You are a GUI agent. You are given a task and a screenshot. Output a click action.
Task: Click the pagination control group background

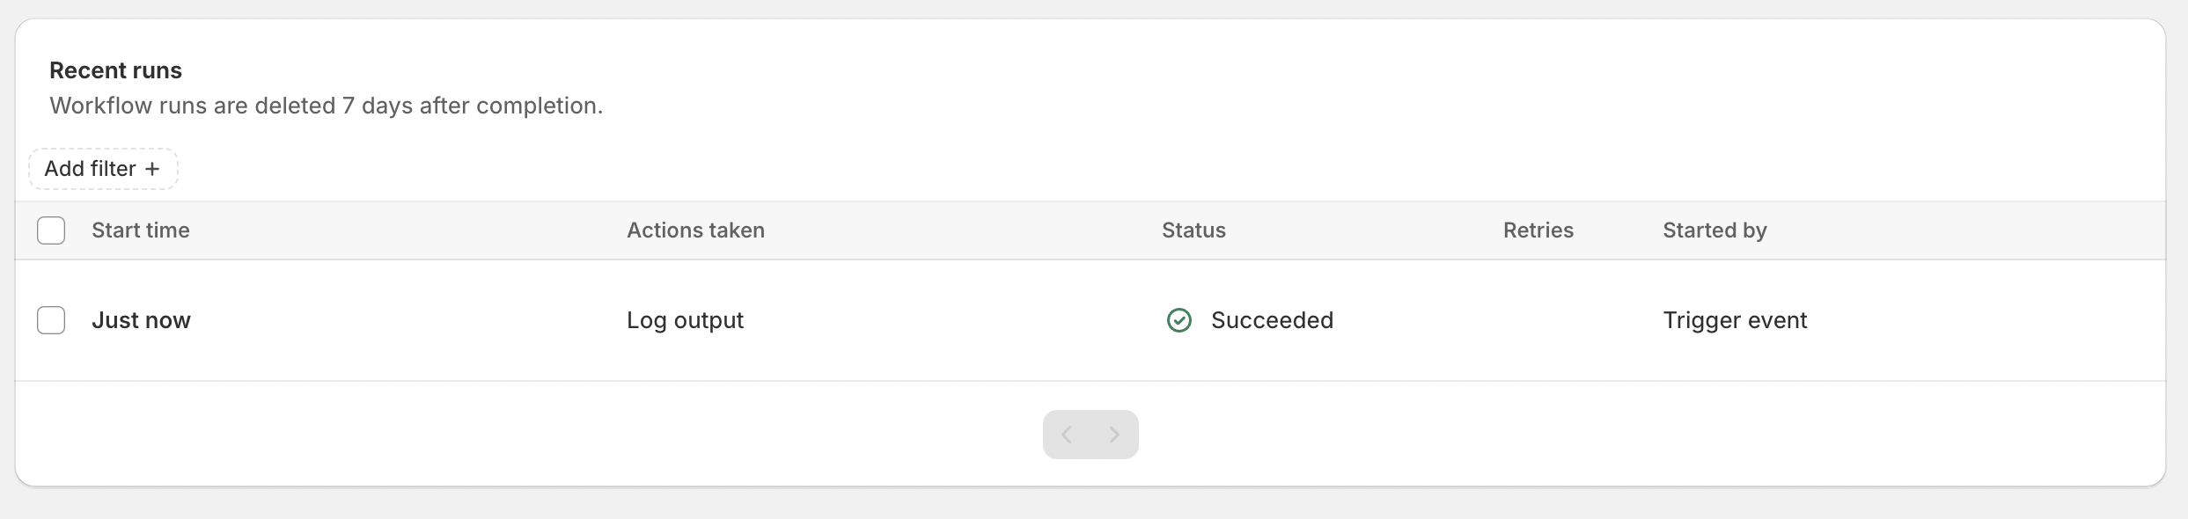1090,435
